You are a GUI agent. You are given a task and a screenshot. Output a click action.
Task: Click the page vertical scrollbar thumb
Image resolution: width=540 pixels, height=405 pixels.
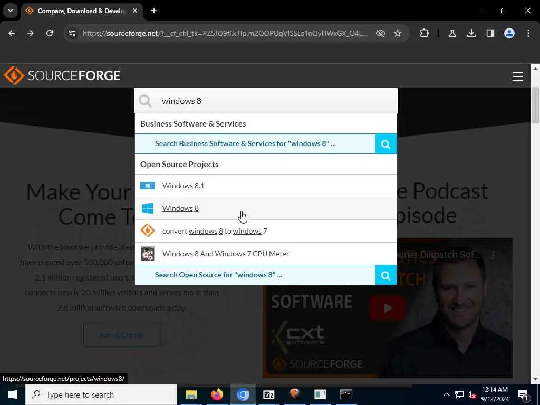coord(535,105)
